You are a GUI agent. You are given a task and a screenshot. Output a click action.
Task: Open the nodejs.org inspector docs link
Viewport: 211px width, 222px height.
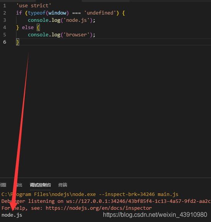(x=99, y=208)
